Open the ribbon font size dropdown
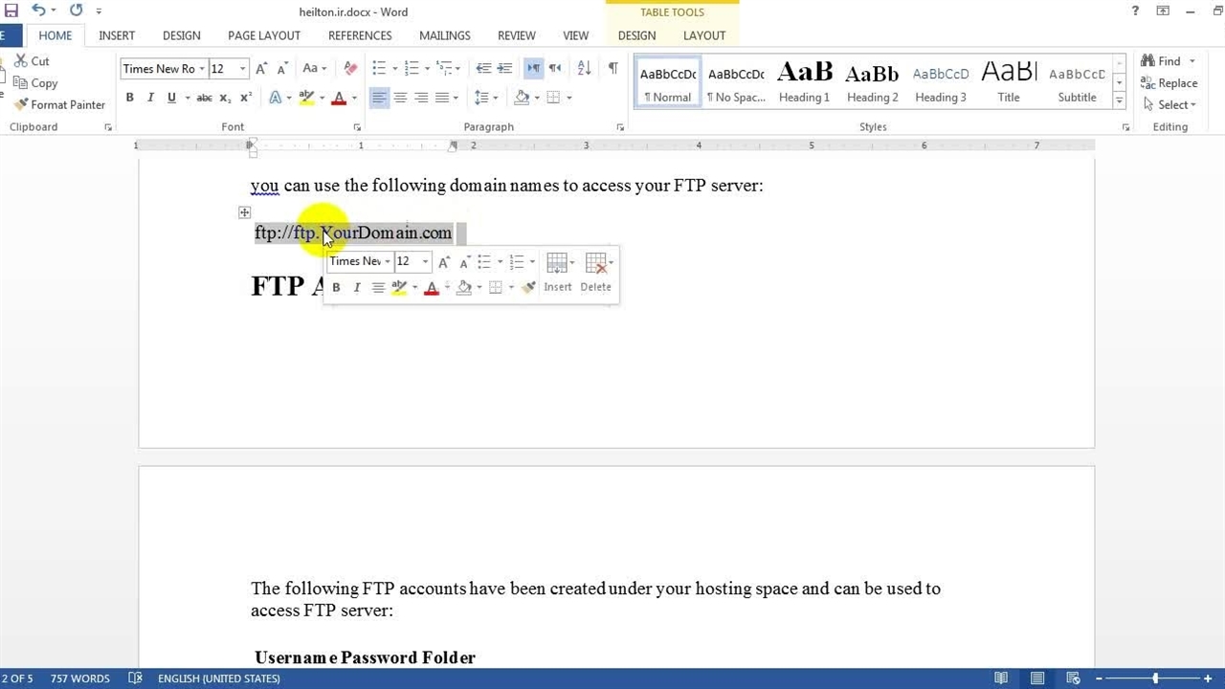 [x=243, y=69]
